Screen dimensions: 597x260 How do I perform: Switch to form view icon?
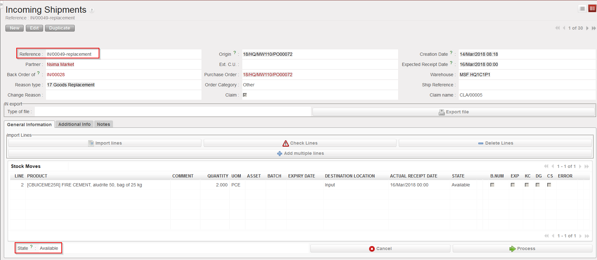pos(592,9)
